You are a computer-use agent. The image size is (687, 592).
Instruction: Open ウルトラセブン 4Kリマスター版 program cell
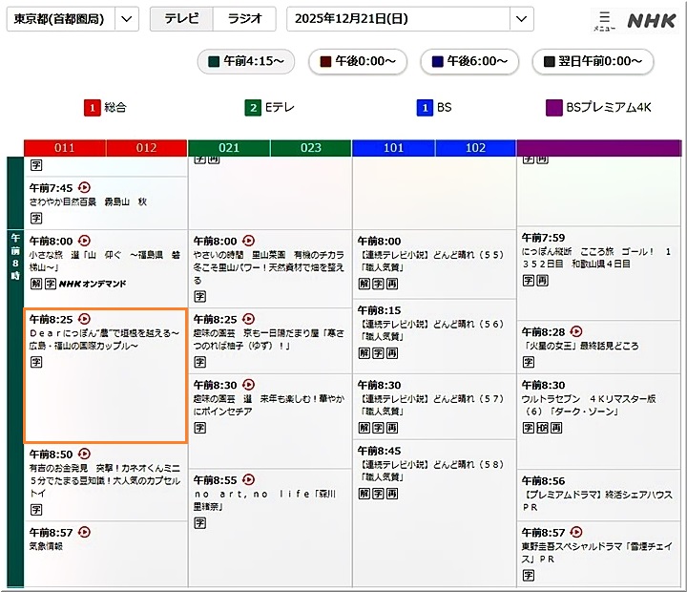click(x=598, y=406)
